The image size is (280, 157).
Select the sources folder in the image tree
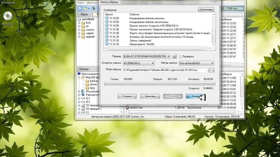(90, 30)
